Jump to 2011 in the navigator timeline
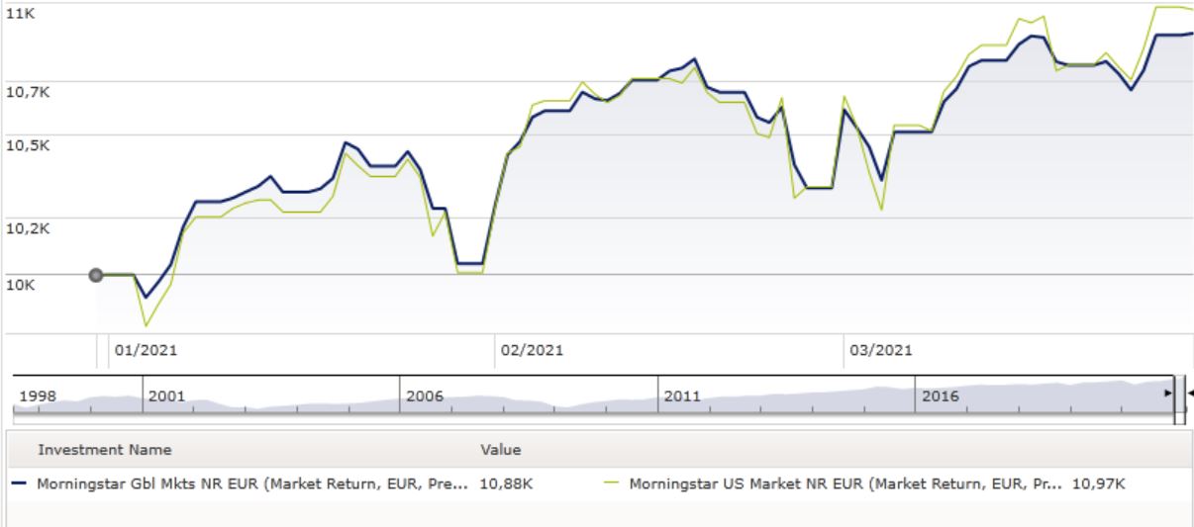 click(x=682, y=396)
